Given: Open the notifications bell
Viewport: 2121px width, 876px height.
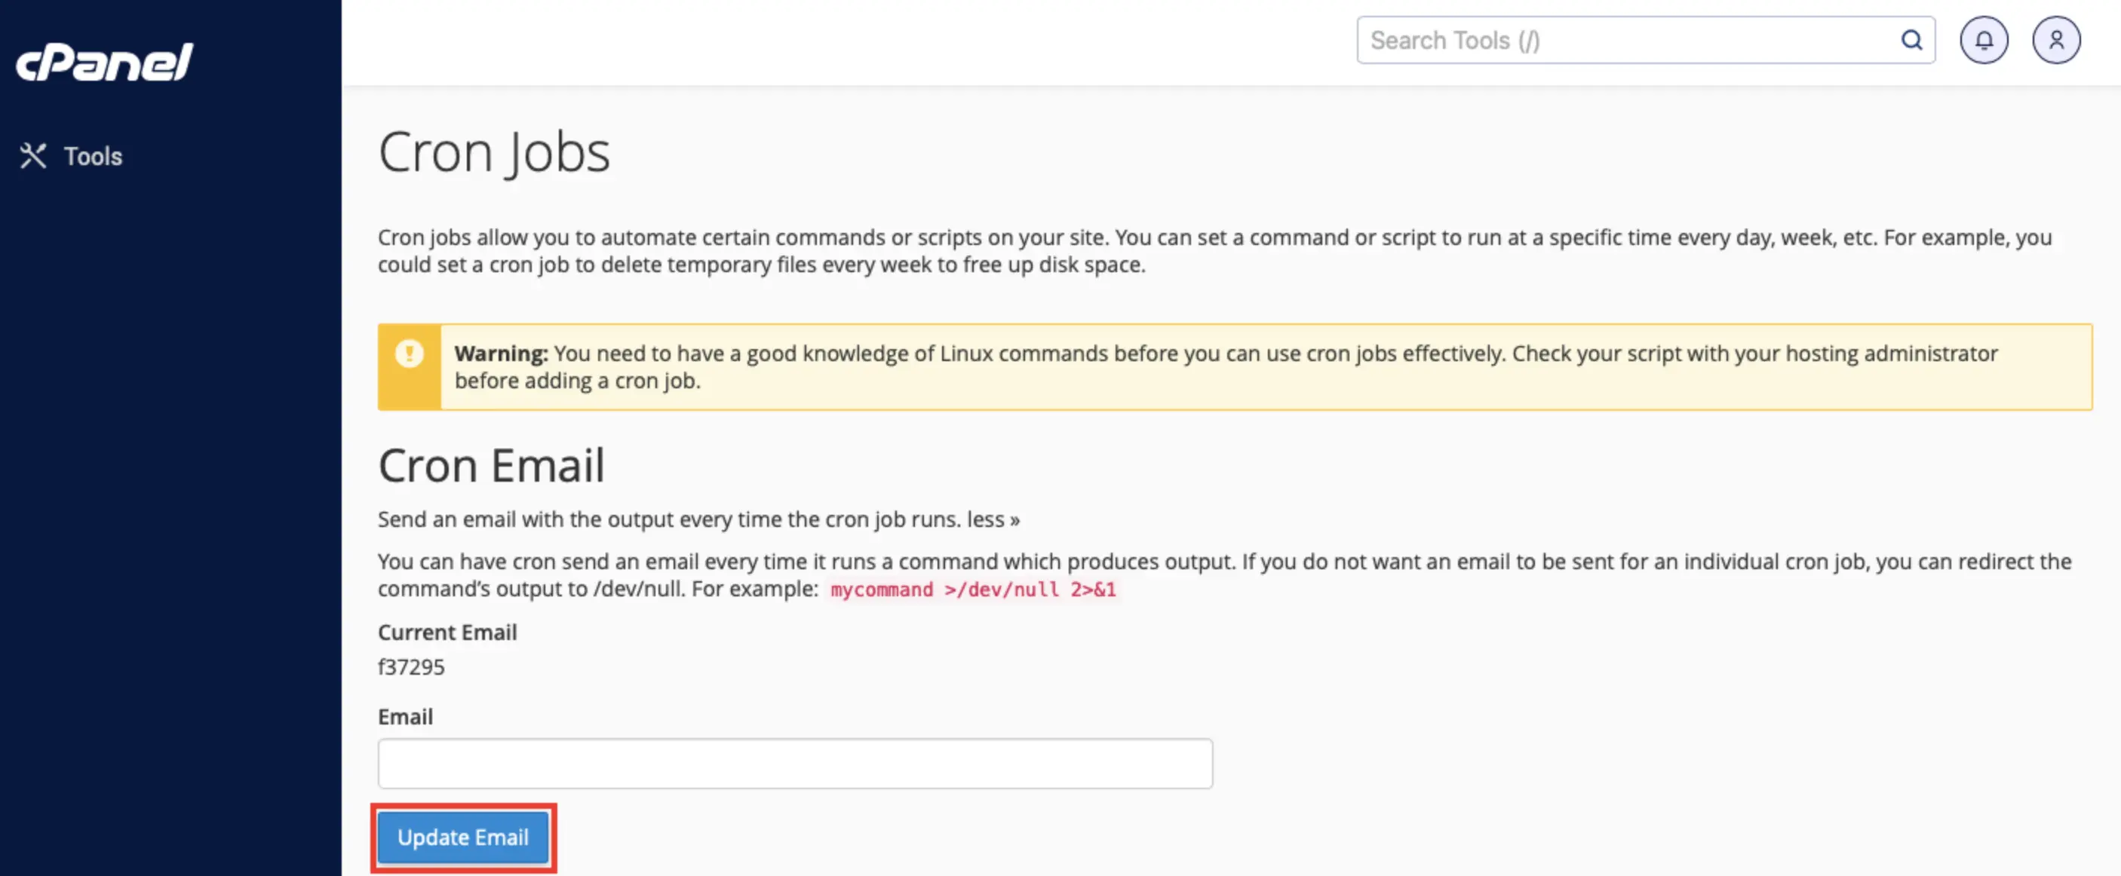Looking at the screenshot, I should 1984,41.
